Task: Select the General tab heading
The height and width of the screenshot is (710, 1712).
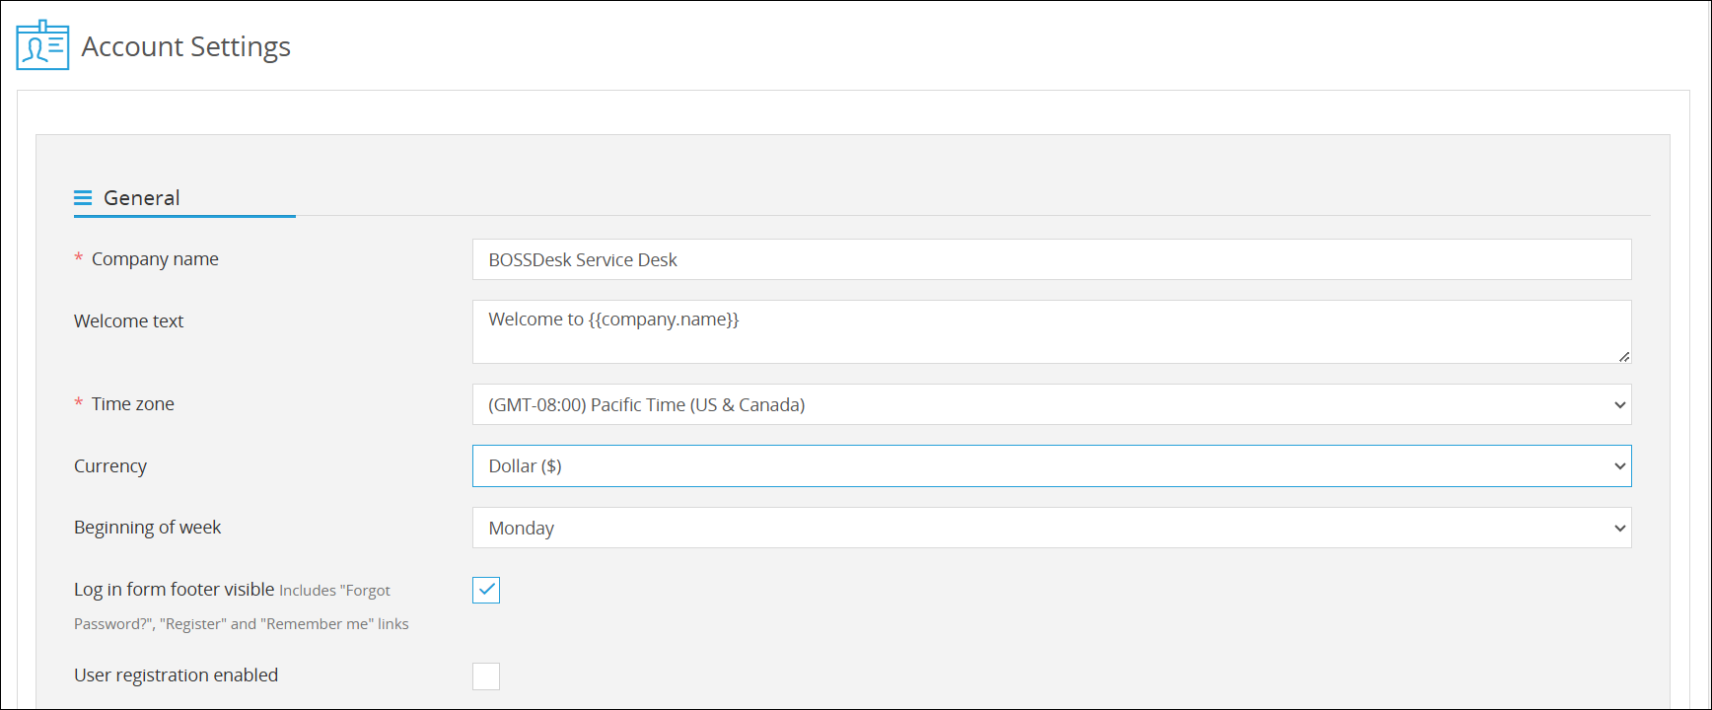Action: [x=141, y=198]
